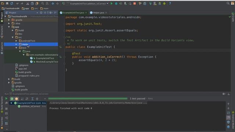Rerun the test with green play in Run panel
The image size is (235, 132).
pyautogui.click(x=6, y=99)
